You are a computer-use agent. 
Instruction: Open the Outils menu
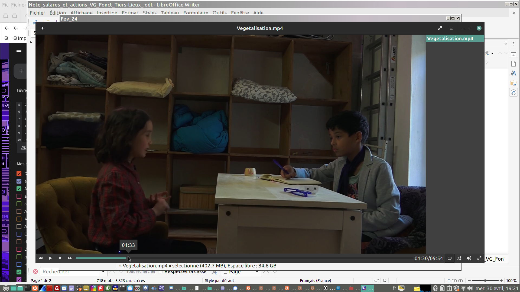pos(219,13)
